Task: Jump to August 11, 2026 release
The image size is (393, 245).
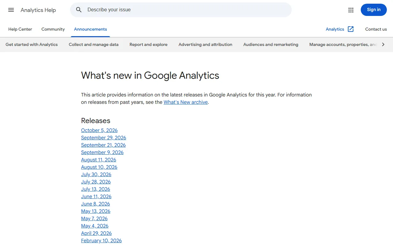Action: (x=99, y=160)
